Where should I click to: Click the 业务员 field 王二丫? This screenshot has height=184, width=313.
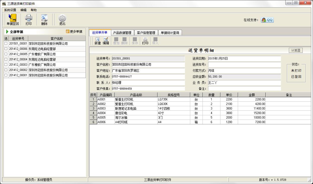244,83
